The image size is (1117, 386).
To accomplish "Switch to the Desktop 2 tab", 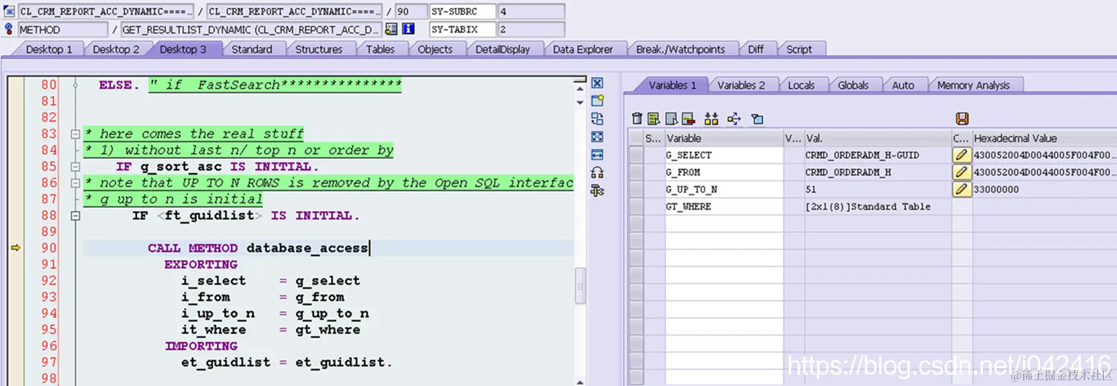I will [116, 49].
